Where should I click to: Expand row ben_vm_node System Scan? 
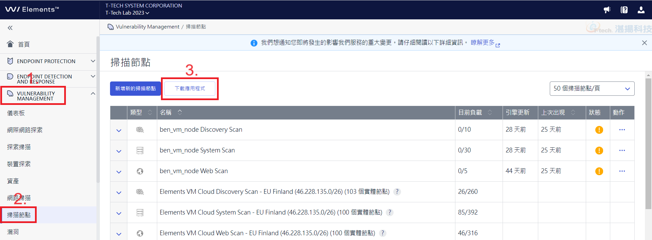119,151
